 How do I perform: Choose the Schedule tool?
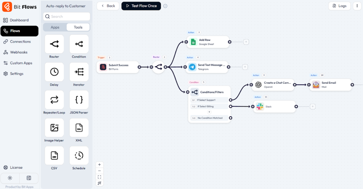[x=79, y=155]
